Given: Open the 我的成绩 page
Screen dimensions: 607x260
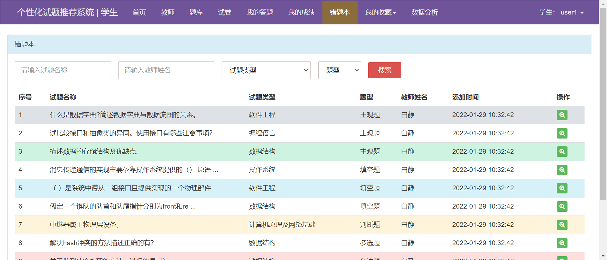Looking at the screenshot, I should pyautogui.click(x=301, y=12).
